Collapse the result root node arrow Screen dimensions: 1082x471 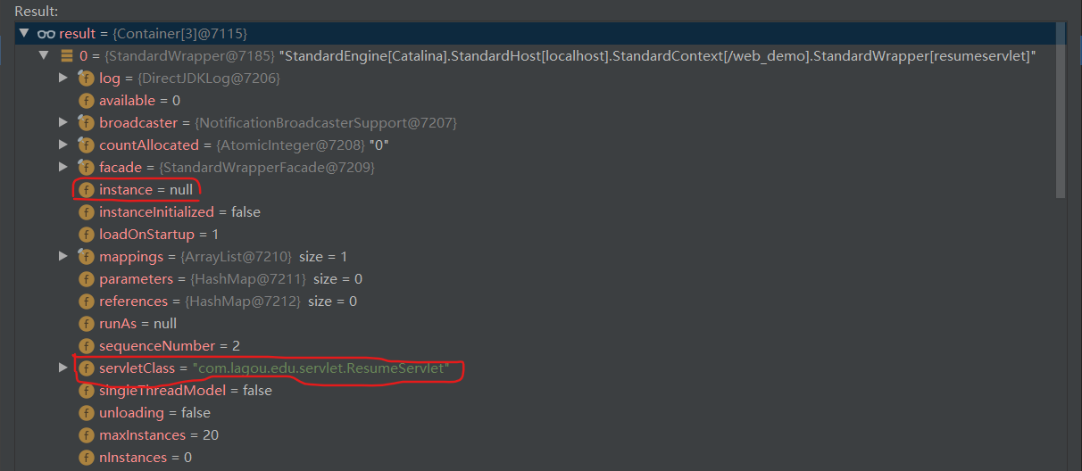24,34
